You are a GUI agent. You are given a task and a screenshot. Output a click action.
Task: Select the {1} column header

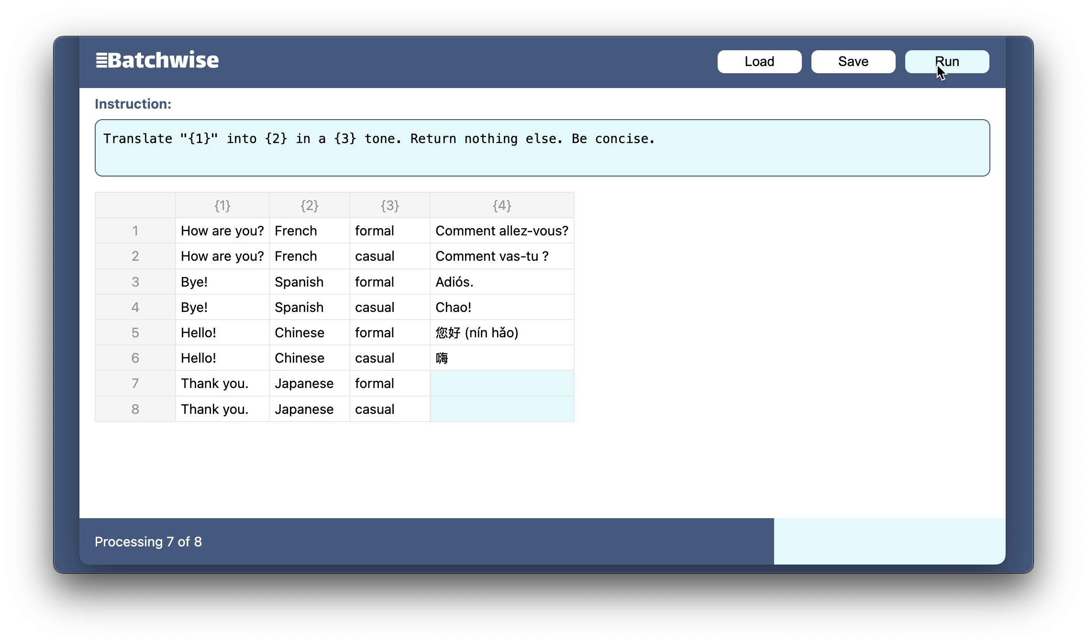pos(222,206)
